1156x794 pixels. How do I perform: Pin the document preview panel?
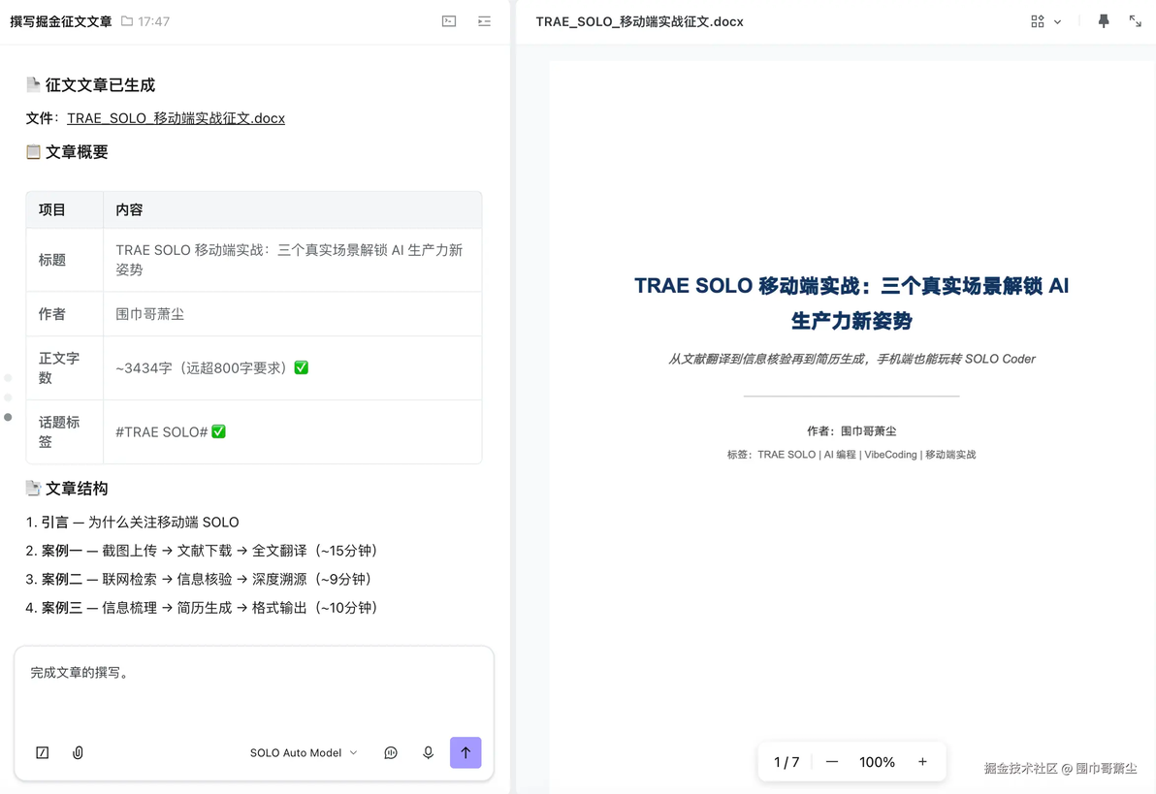click(x=1104, y=21)
